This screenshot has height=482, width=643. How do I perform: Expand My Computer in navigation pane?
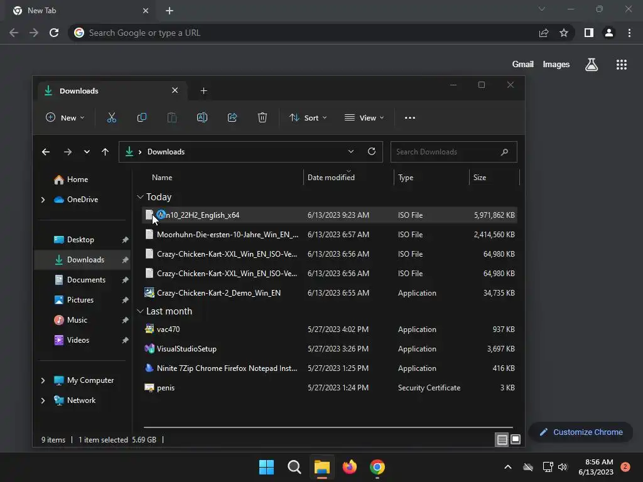[x=43, y=380]
